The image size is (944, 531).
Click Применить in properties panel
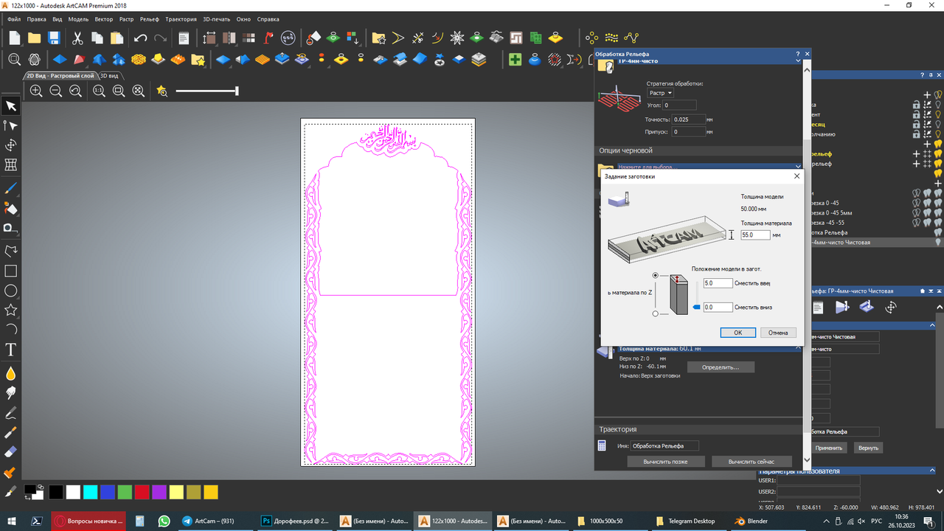[828, 448]
